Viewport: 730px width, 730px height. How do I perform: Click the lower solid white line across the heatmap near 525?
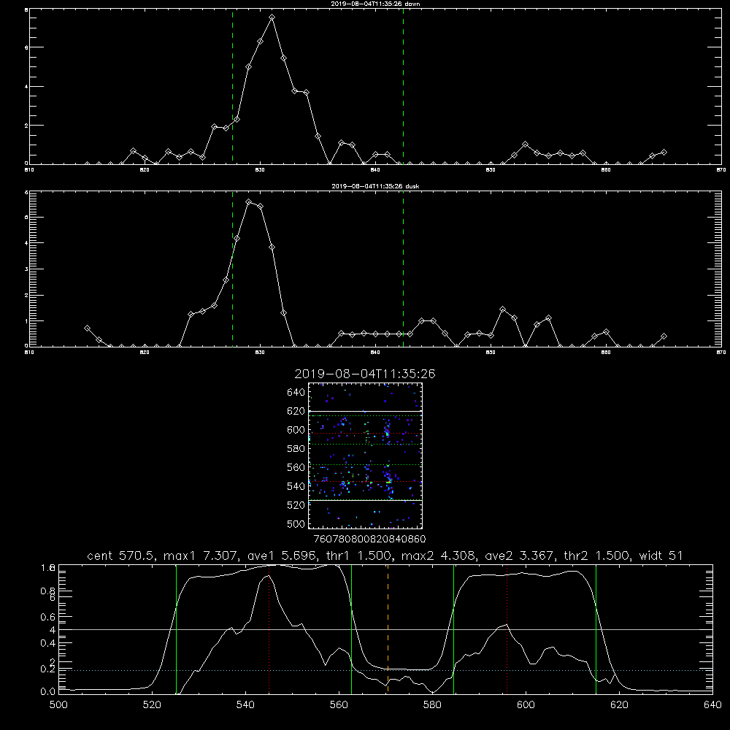[365, 501]
